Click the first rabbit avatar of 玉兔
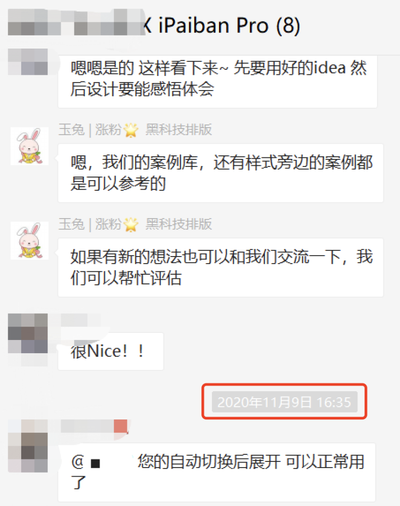The height and width of the screenshot is (506, 400). point(29,146)
